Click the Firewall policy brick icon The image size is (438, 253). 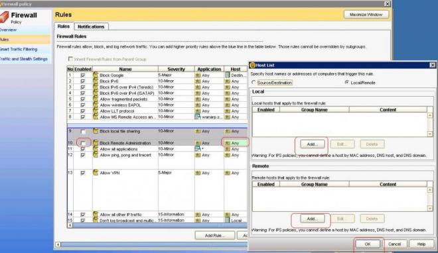pos(4,17)
